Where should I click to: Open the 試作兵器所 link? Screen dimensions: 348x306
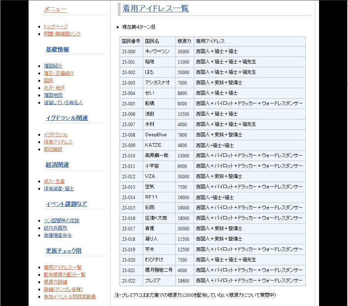55,228
